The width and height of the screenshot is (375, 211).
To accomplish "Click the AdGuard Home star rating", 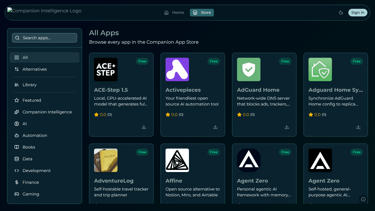I will (x=246, y=115).
